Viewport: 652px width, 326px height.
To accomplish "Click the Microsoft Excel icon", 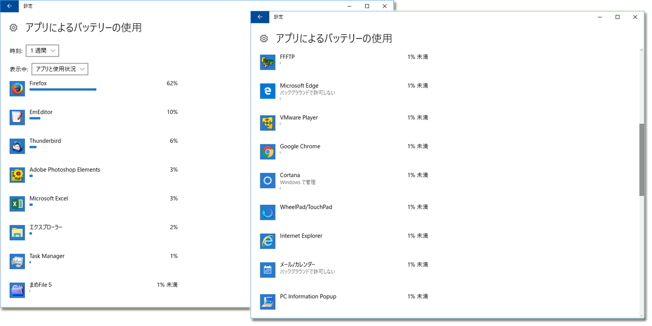I will pyautogui.click(x=17, y=204).
